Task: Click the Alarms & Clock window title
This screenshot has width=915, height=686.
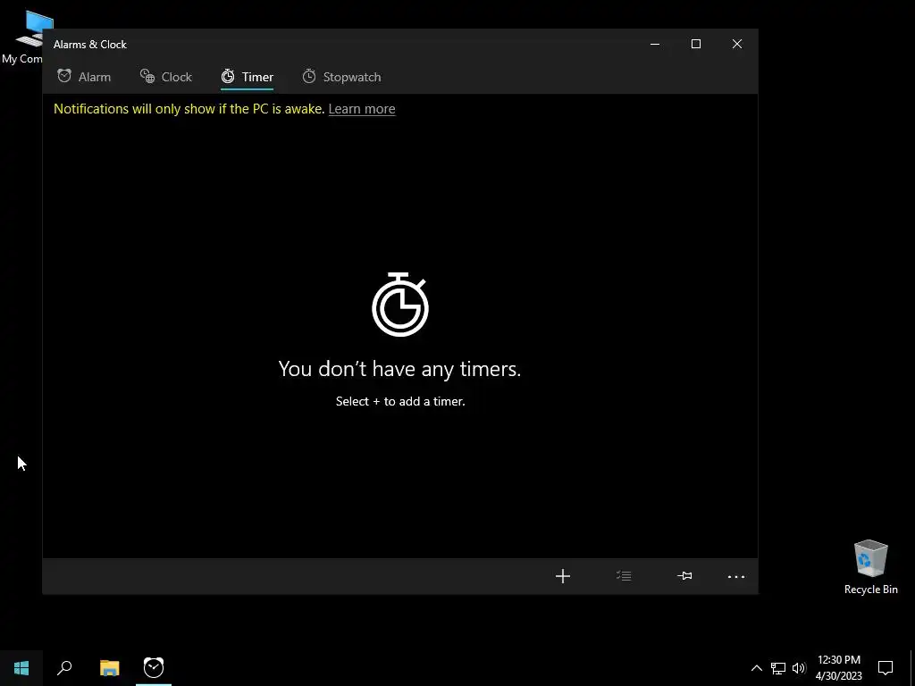Action: coord(90,45)
